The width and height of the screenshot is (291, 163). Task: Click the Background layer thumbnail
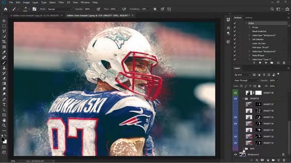(x=242, y=154)
